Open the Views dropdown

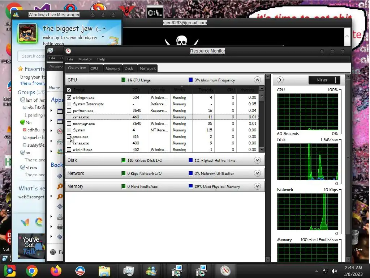324,80
